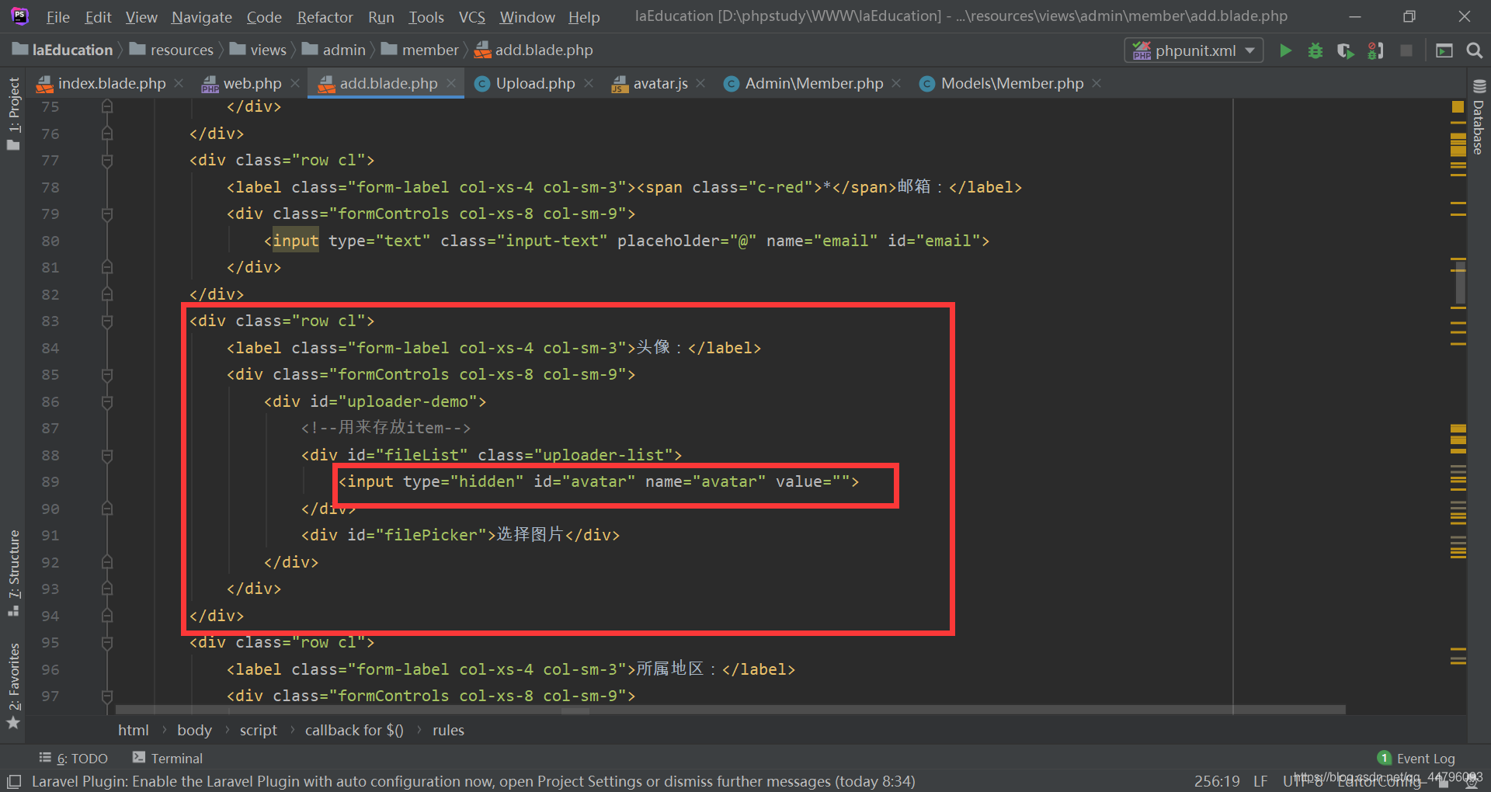Click the vertical scrollbar thumb
The height and width of the screenshot is (792, 1491).
[x=1460, y=283]
